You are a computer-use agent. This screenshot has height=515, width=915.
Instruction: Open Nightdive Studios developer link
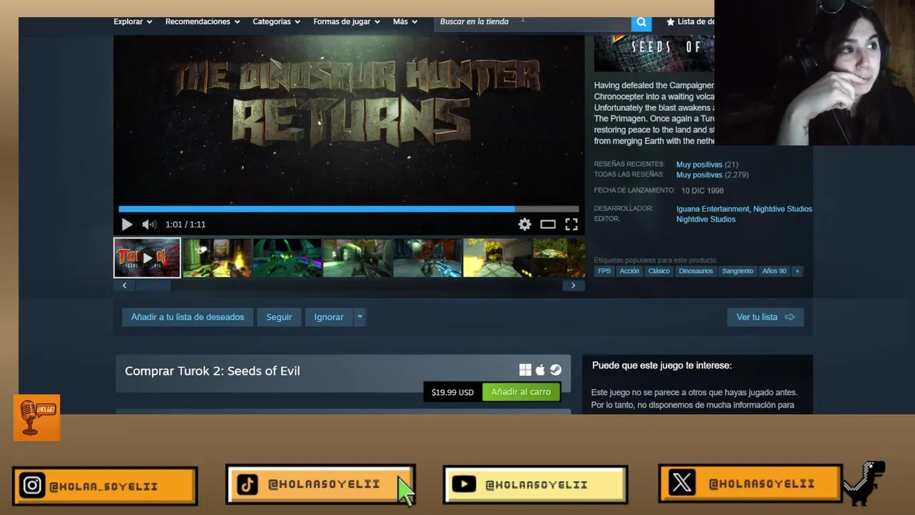(783, 209)
